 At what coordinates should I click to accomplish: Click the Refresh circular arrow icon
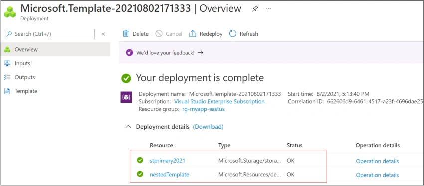pyautogui.click(x=233, y=34)
